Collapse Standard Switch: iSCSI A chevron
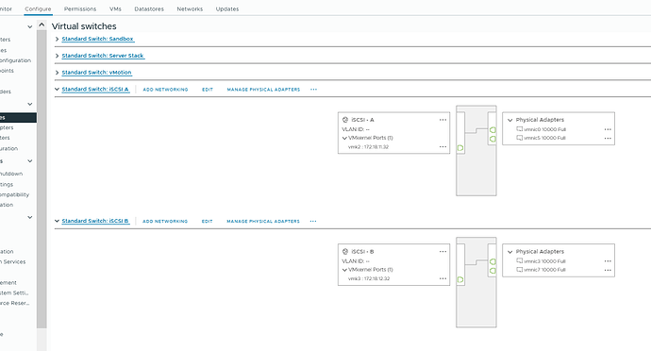This screenshot has width=651, height=351. pyautogui.click(x=57, y=89)
